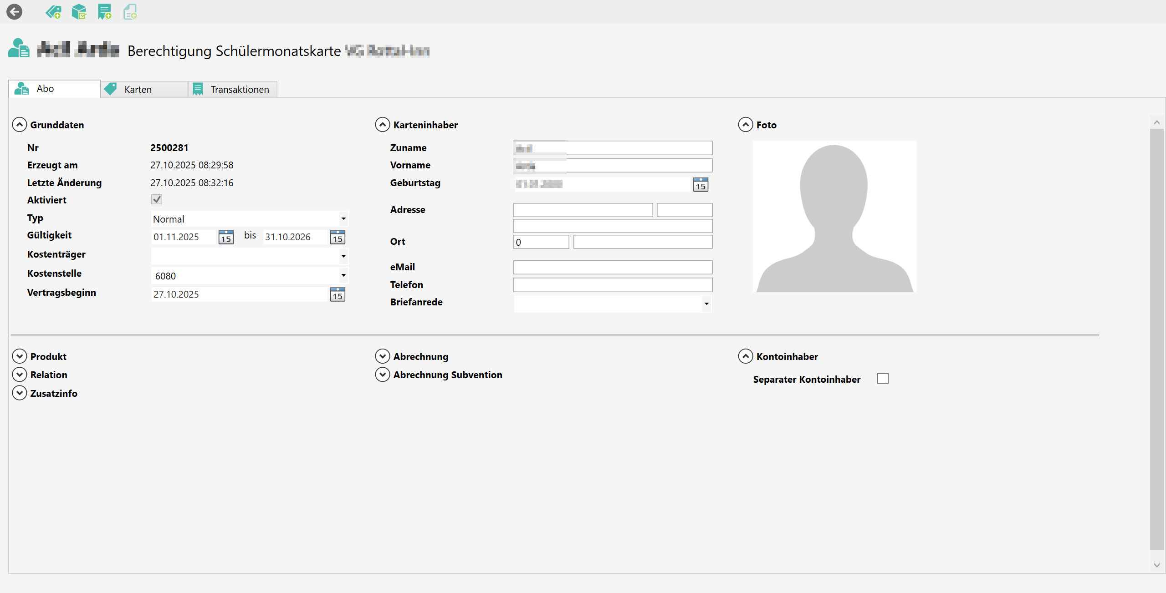Screen dimensions: 1166x593
Task: Expand the Abrechnung Subvention section
Action: 383,375
